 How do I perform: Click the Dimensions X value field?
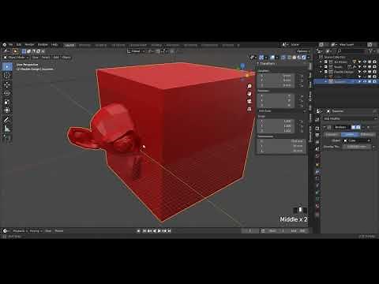tap(282, 141)
